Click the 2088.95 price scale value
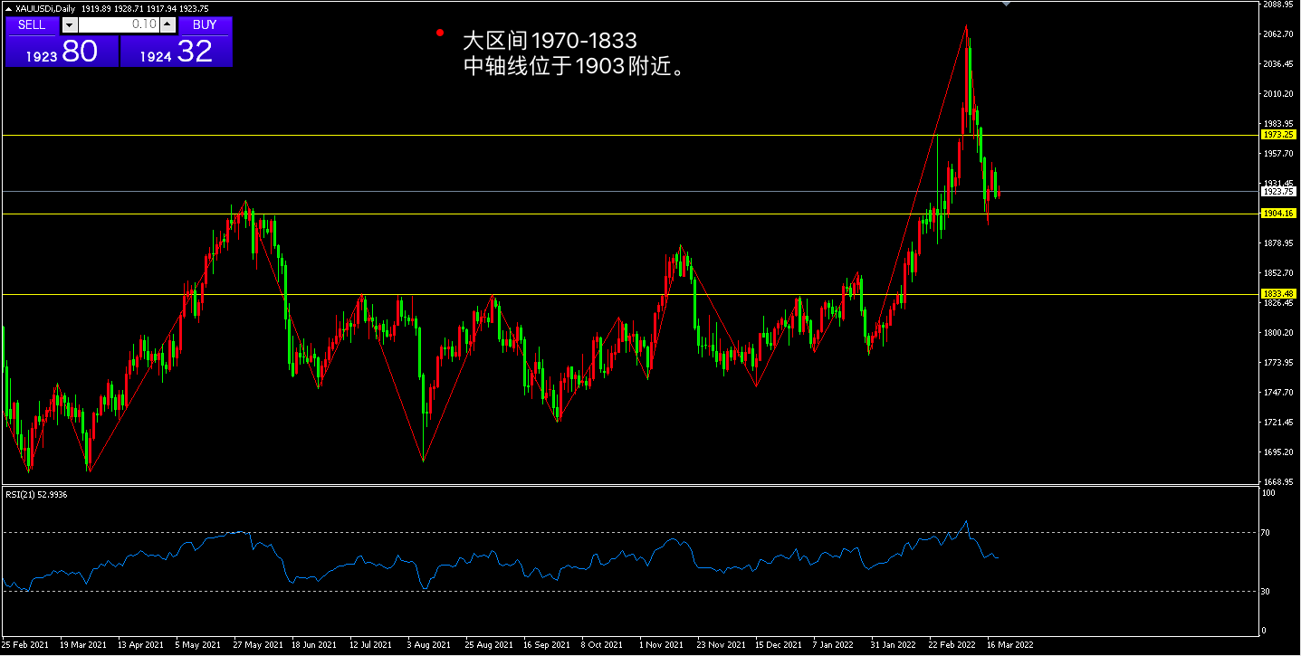The height and width of the screenshot is (656, 1301). tap(1277, 5)
